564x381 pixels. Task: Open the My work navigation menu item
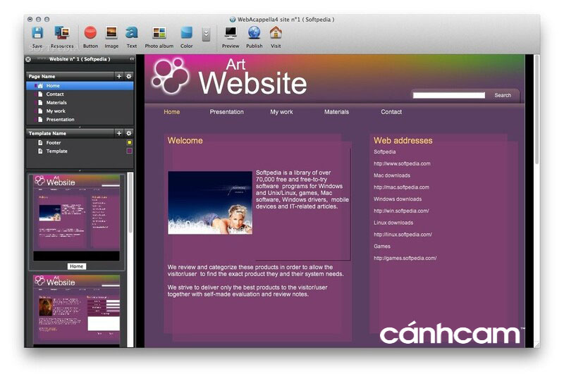click(281, 112)
